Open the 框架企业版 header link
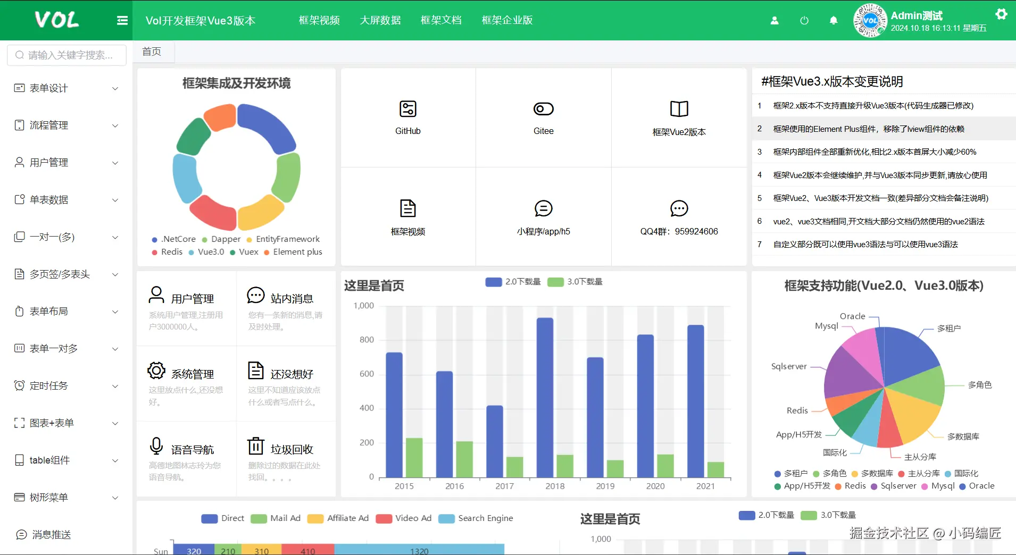Screen dimensions: 1016x555 [x=507, y=20]
